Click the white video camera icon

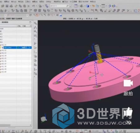coord(128,83)
